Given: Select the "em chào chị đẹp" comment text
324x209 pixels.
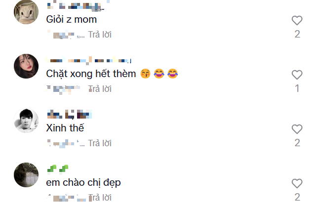Looking at the screenshot, I should (x=83, y=183).
